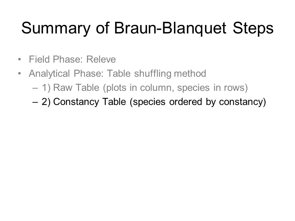Select the 'Field Phase: Releve' bullet text
Viewport: 295px width, 221px height.
click(x=72, y=59)
